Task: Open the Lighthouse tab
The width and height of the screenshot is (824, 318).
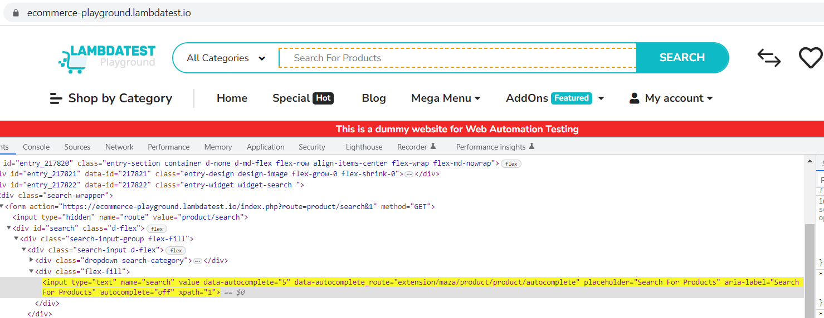Action: [364, 147]
